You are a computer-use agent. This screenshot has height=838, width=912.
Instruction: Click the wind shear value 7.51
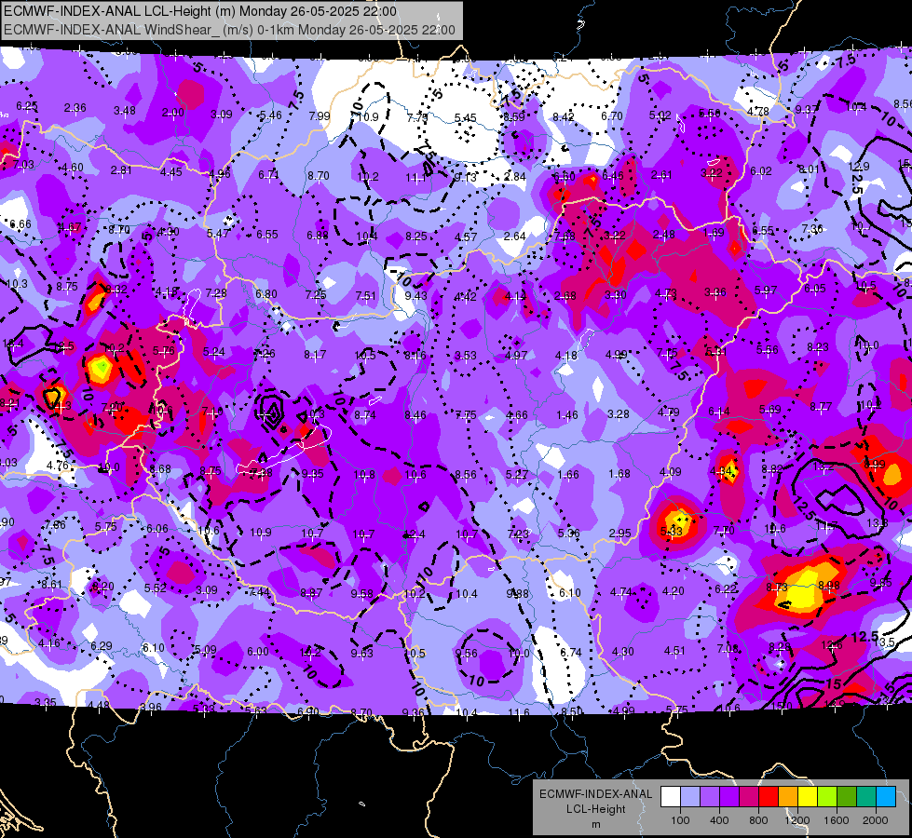(x=366, y=296)
